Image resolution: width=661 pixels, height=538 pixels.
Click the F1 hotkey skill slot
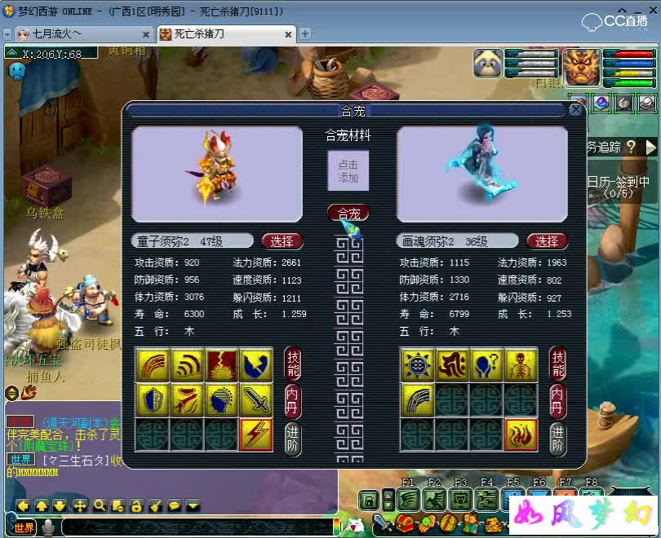[408, 501]
